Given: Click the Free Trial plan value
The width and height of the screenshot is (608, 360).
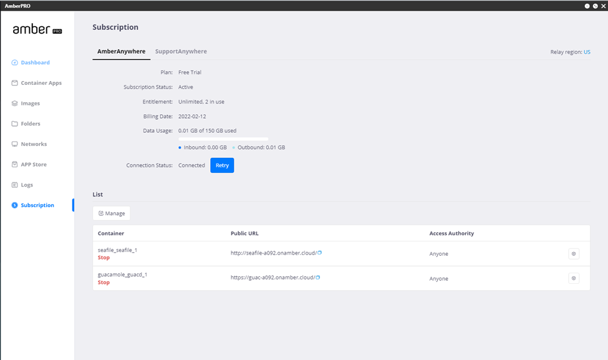Looking at the screenshot, I should pyautogui.click(x=190, y=72).
